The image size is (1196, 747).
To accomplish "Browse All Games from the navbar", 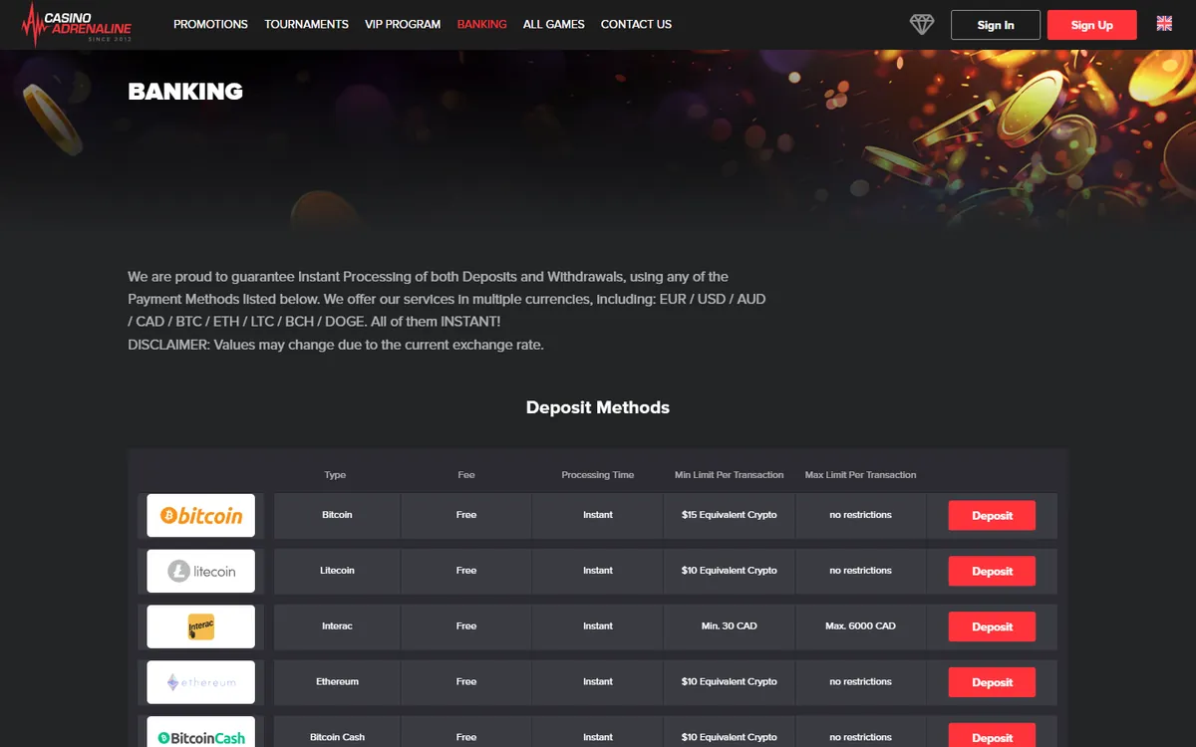I will click(x=554, y=24).
